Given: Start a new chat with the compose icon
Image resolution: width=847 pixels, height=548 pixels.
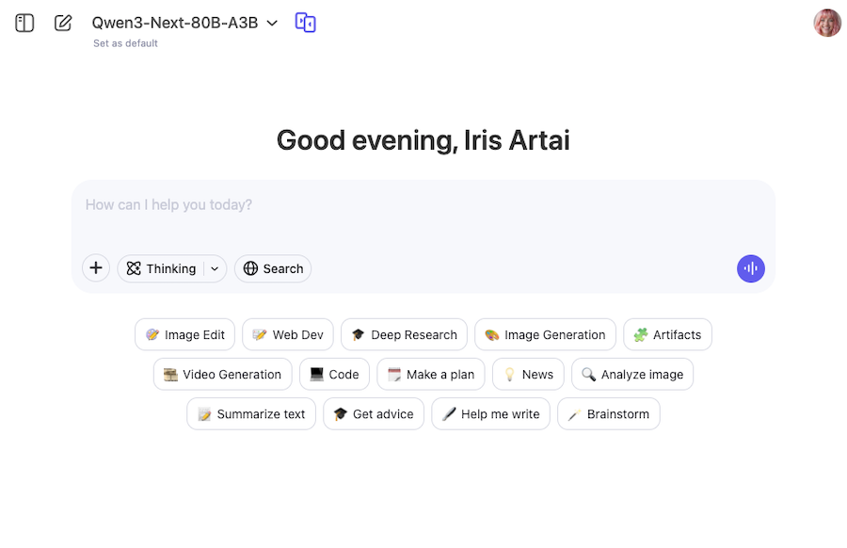Looking at the screenshot, I should [62, 23].
